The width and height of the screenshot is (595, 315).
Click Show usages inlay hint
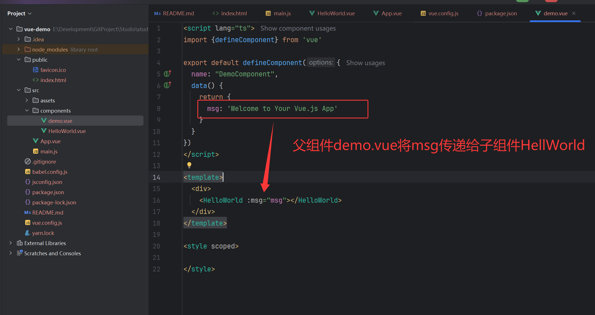click(x=366, y=63)
